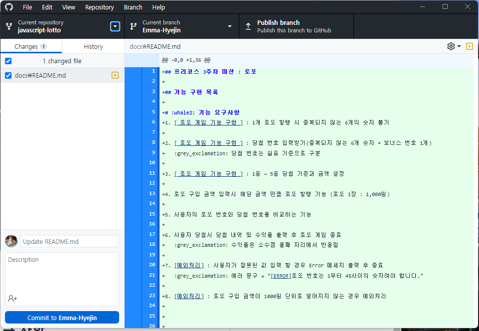
Task: Click the diff hunk header @@ -0,0 +1,36 @@
Action: pos(186,60)
